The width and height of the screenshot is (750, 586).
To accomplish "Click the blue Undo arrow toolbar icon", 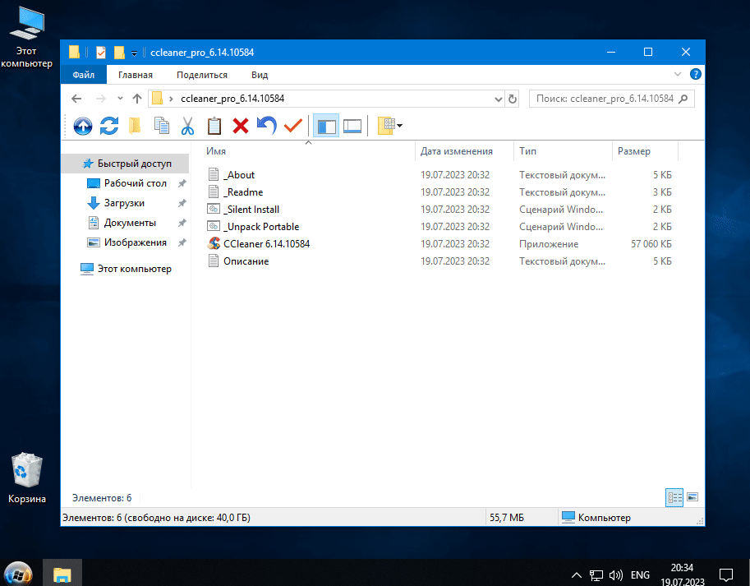I will pyautogui.click(x=267, y=125).
